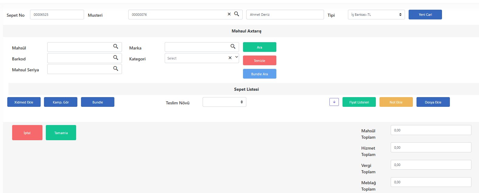Focus the Sepet No input field

point(57,15)
